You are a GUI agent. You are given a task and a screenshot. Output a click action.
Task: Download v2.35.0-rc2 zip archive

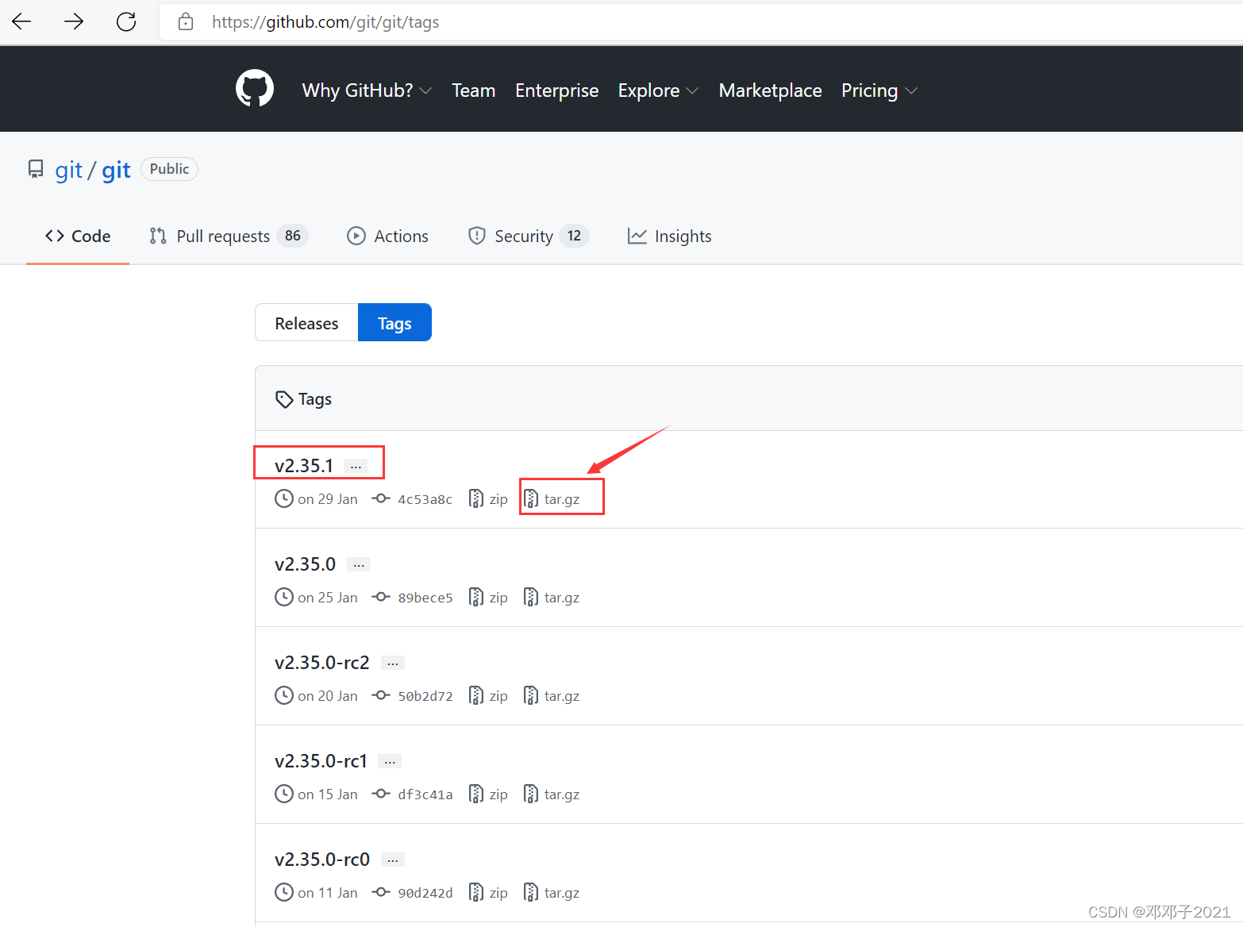(488, 695)
